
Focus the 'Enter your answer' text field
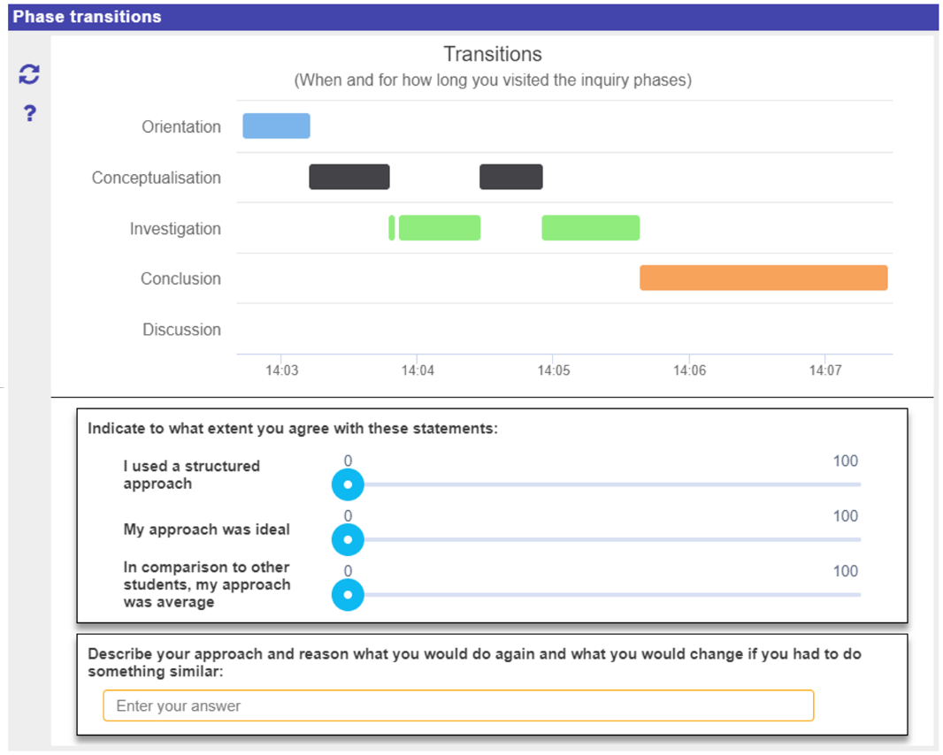click(457, 705)
